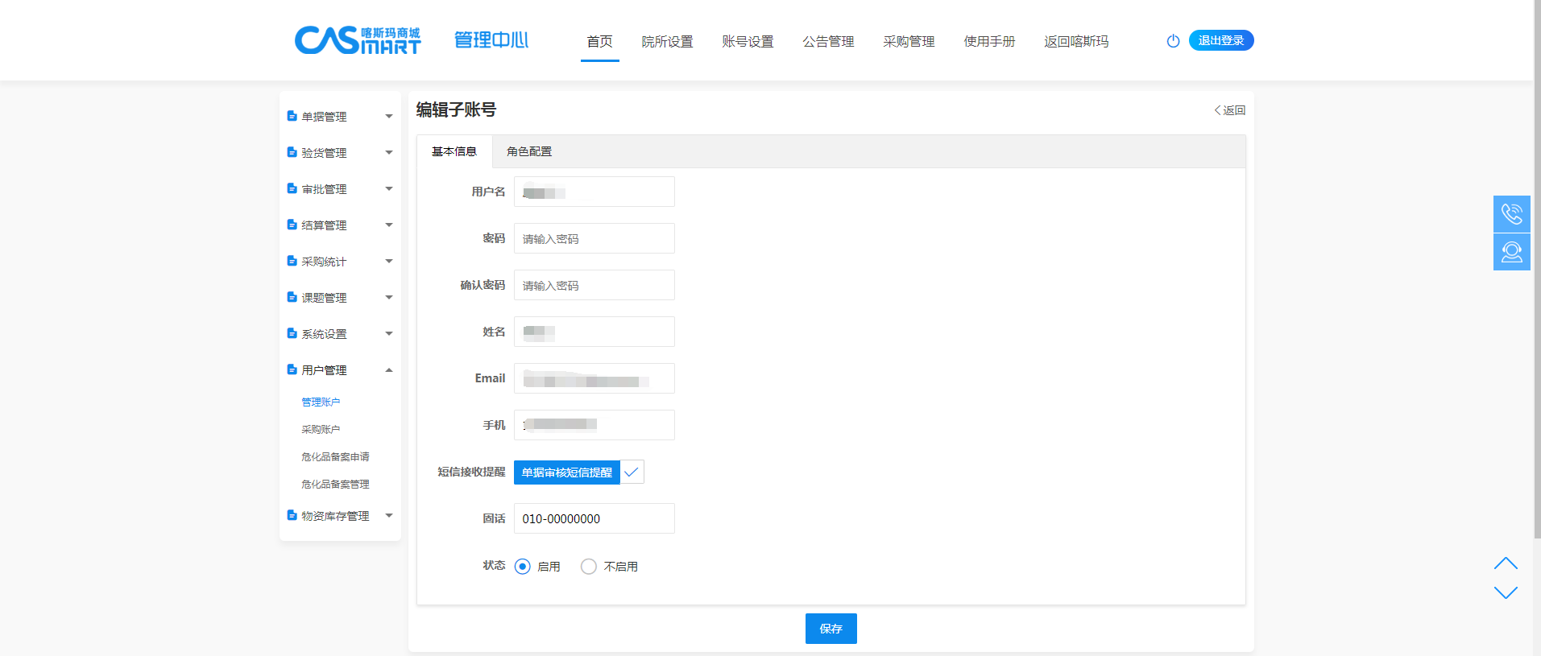Click the scroll-up arrow icon
The image size is (1541, 656).
point(1505,563)
